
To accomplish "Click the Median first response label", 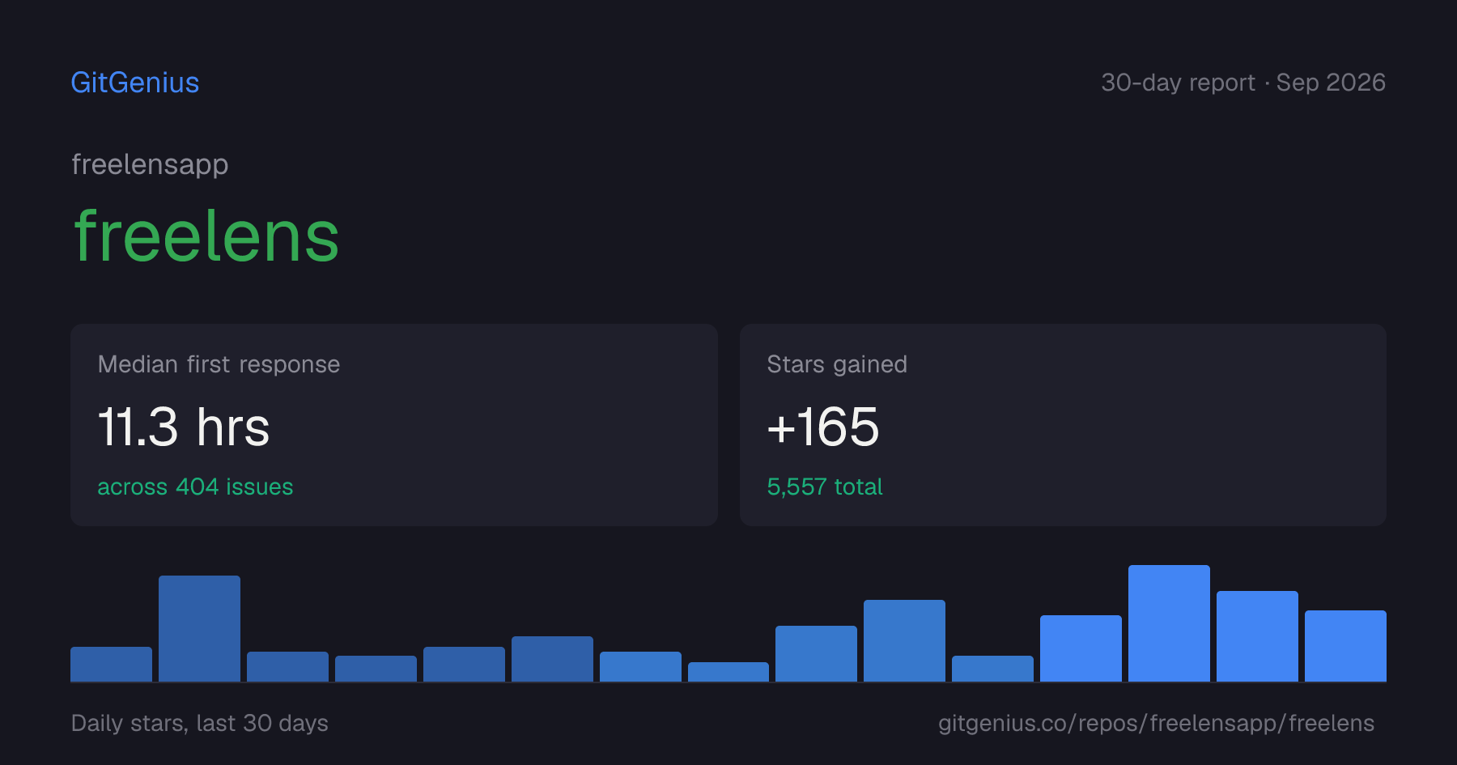I will (219, 364).
